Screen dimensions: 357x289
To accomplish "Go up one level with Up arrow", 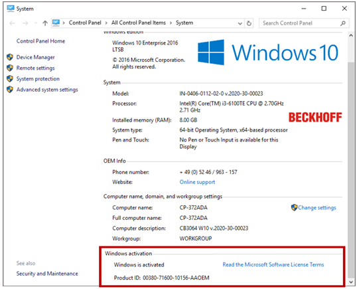I will coord(45,23).
